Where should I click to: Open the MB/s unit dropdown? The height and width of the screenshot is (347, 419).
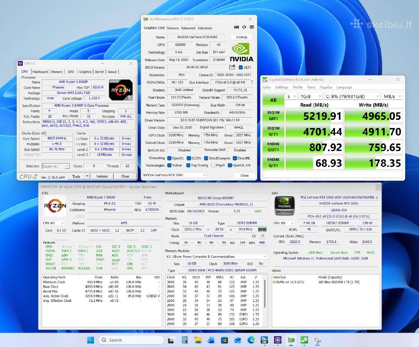click(392, 96)
